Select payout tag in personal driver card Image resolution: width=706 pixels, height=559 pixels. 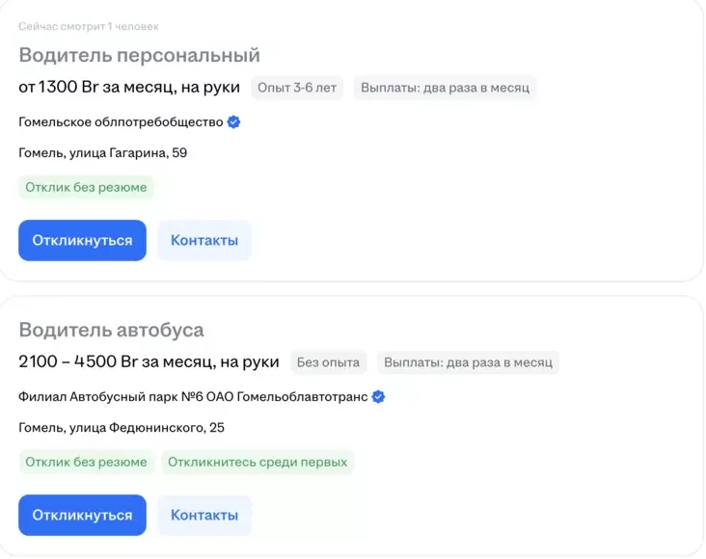click(445, 88)
